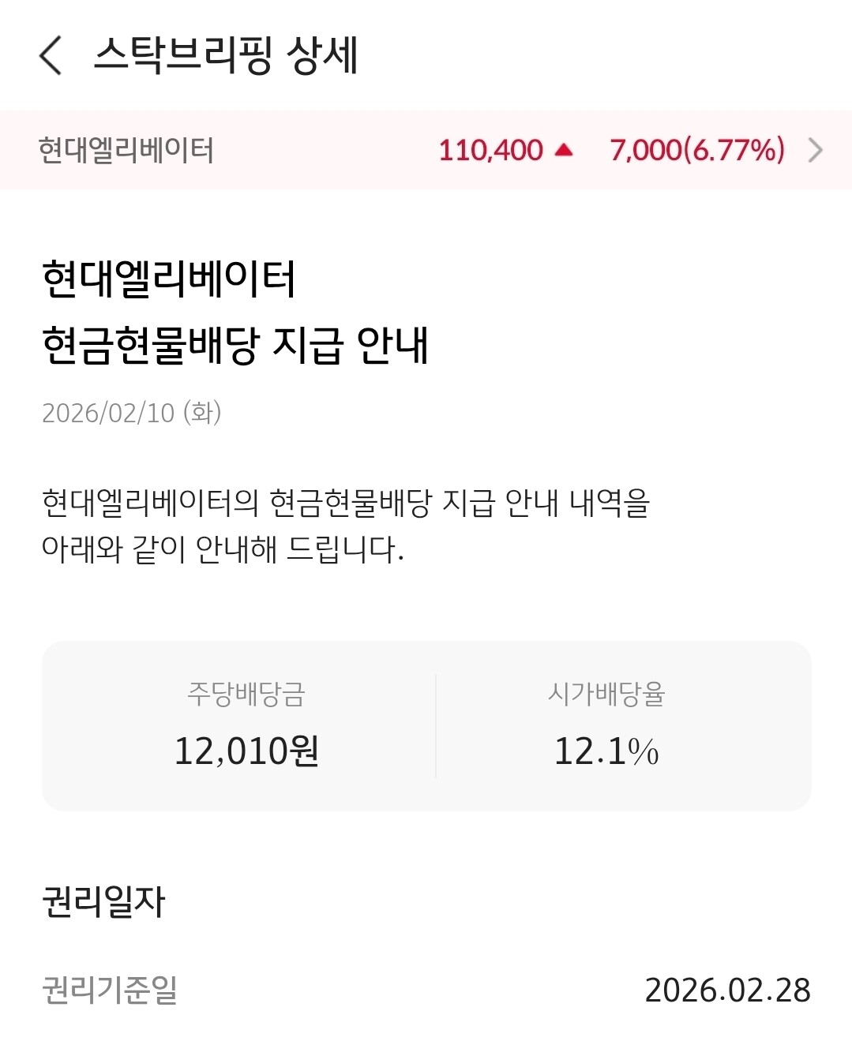Tap the announcement body paragraph text

pos(345,526)
